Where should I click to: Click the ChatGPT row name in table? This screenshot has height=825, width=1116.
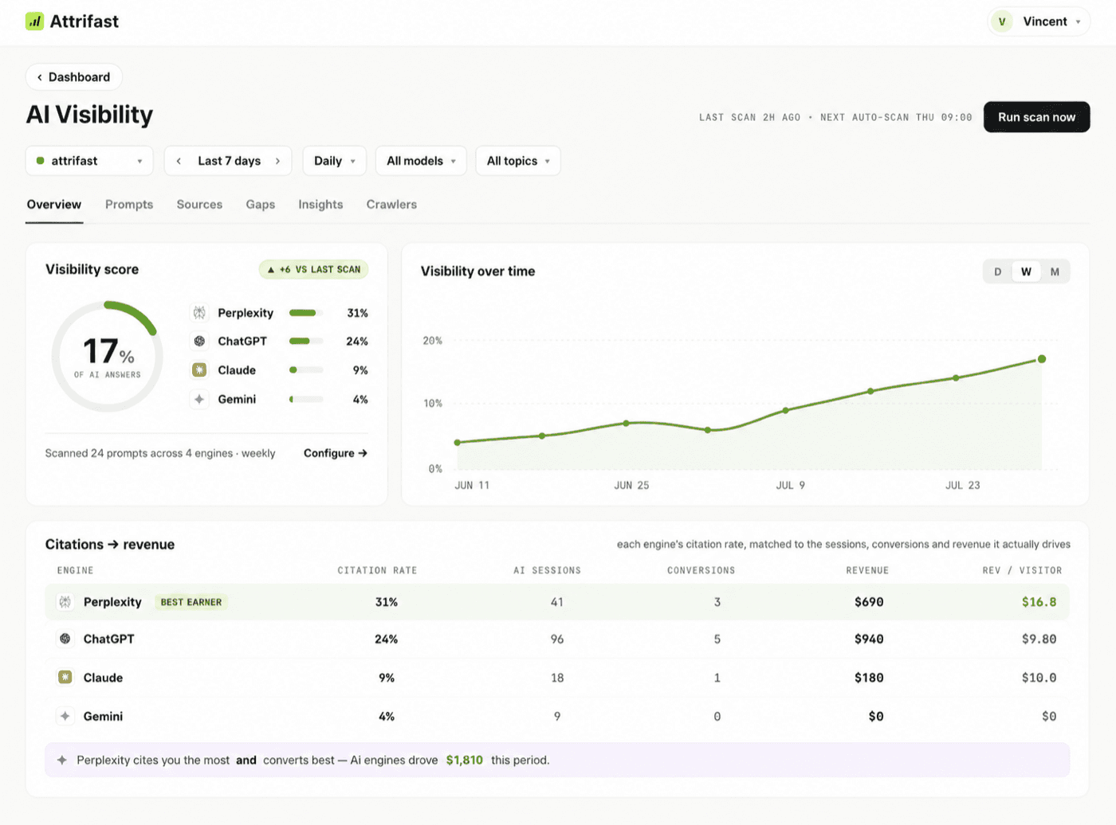pyautogui.click(x=109, y=639)
